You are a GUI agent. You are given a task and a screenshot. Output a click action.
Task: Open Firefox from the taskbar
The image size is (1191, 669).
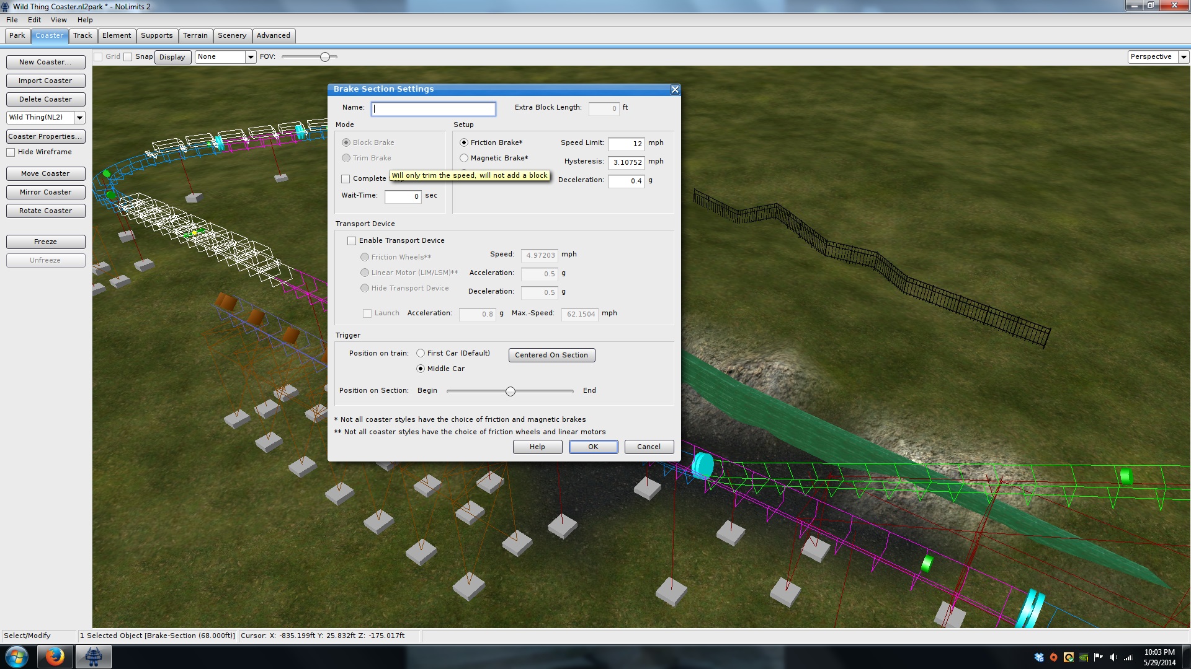55,657
